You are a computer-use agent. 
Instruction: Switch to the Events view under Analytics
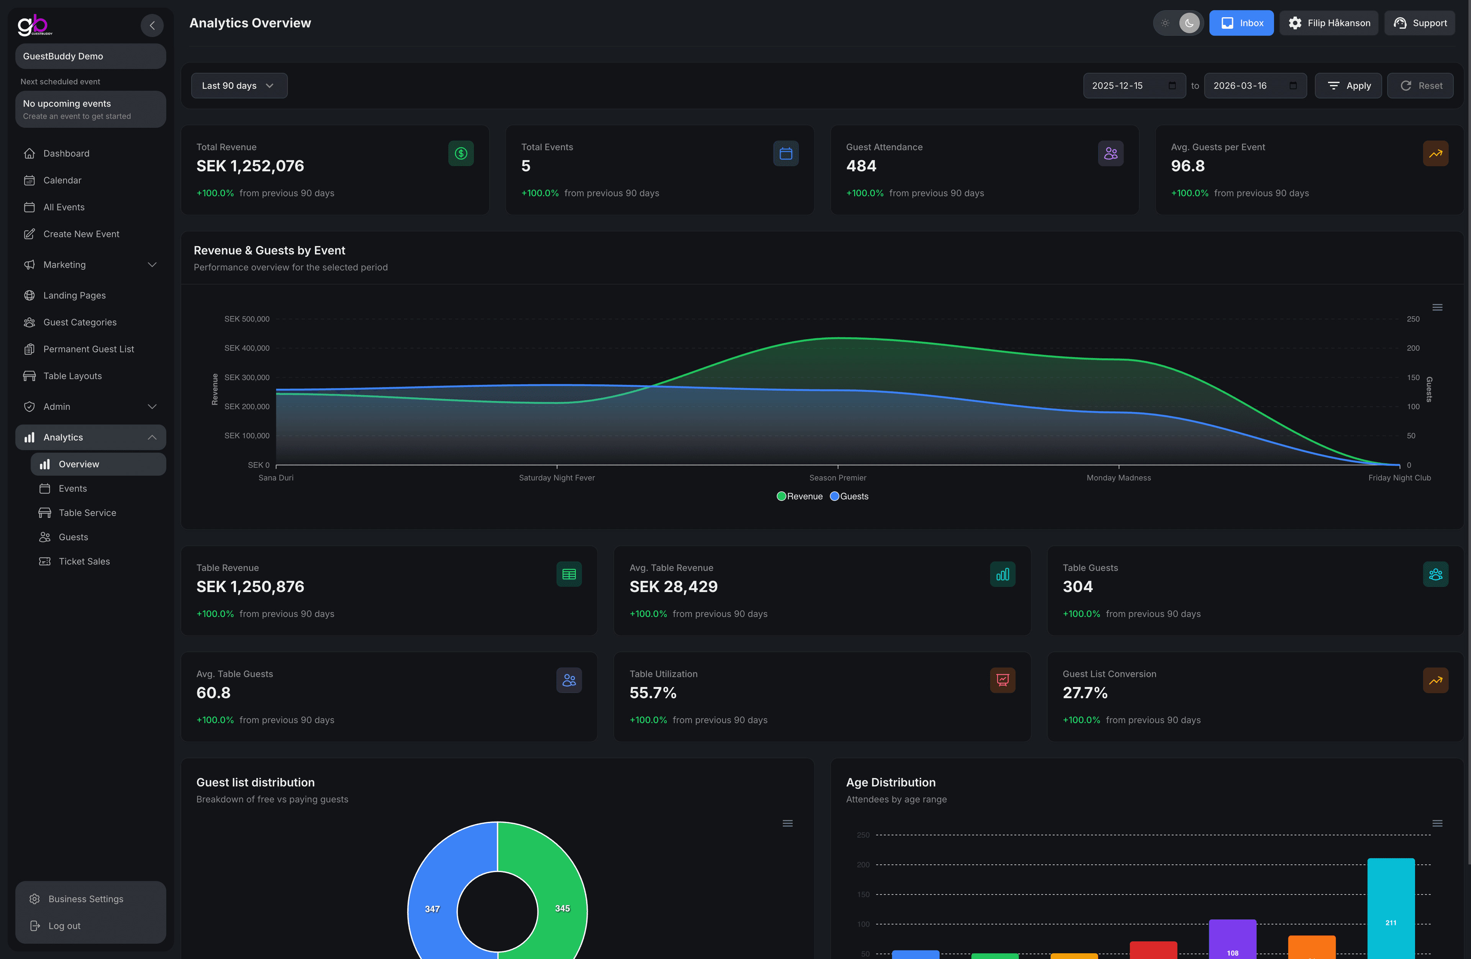coord(72,488)
